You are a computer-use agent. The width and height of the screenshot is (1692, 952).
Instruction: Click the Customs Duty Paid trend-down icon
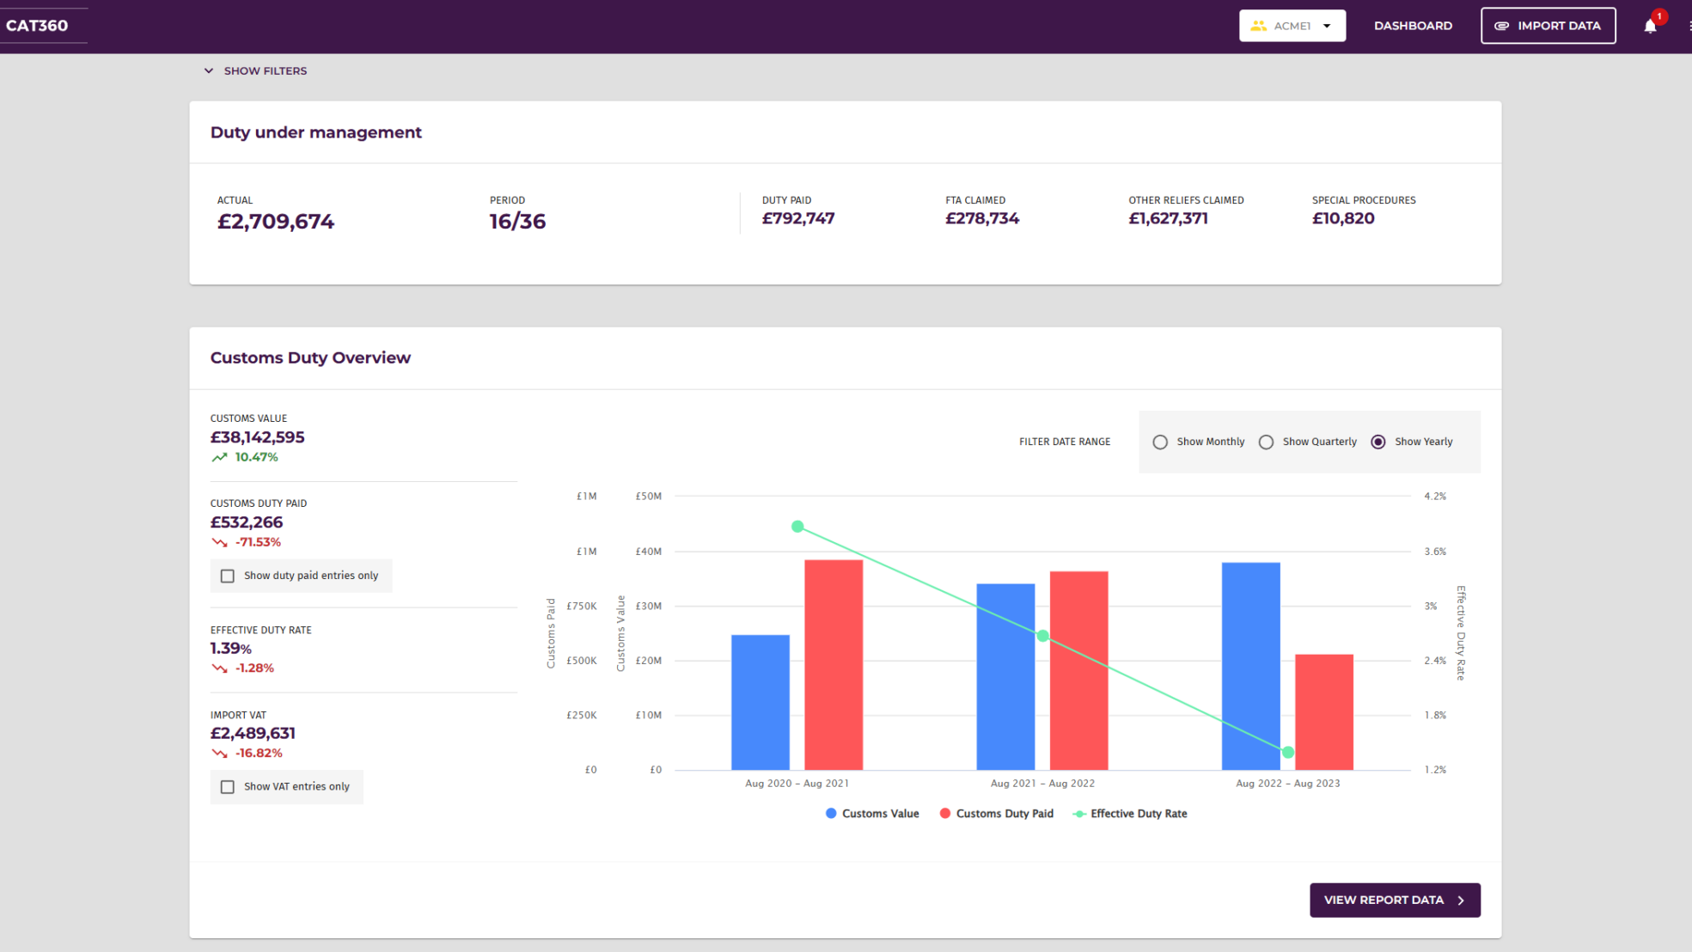tap(220, 542)
